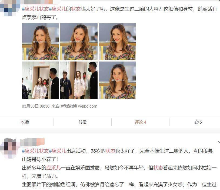Click the 03月30日 09:36 timestamp
The height and width of the screenshot is (190, 220).
click(x=36, y=106)
